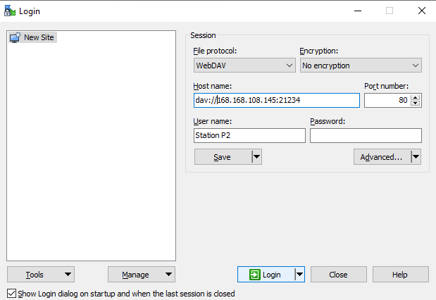Toggle Show Login dialog on startup checkbox
This screenshot has height=300, width=436.
point(12,294)
